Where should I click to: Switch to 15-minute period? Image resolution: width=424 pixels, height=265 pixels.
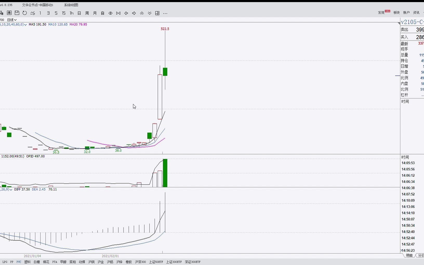click(64, 13)
